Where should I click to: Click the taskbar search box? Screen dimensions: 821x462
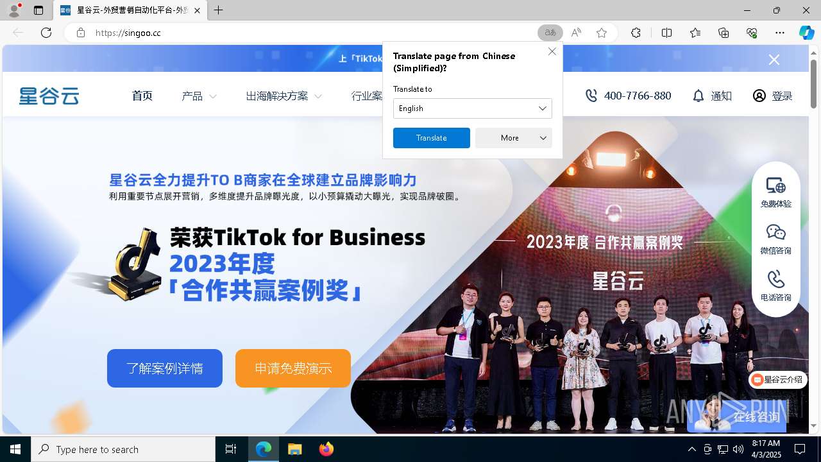tap(123, 449)
